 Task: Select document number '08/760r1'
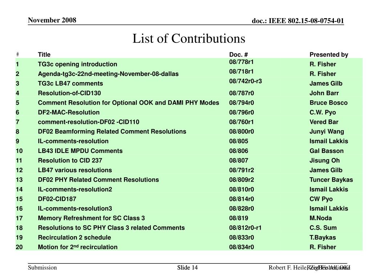pos(241,122)
